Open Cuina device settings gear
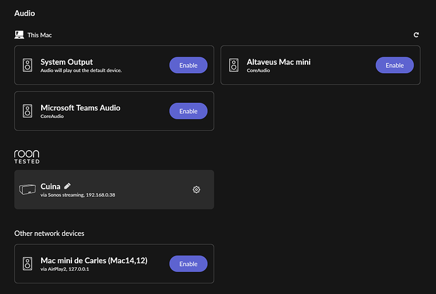 [197, 190]
